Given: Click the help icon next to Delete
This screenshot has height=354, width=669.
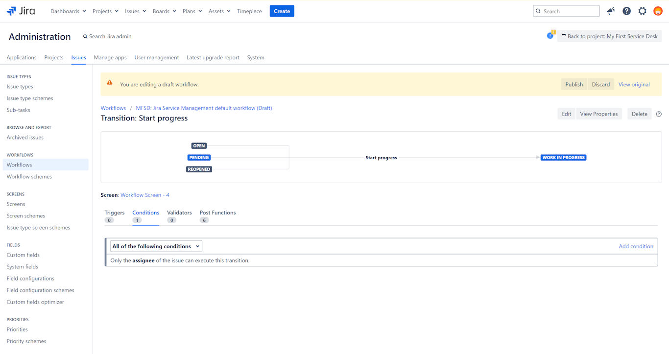Looking at the screenshot, I should coord(659,114).
